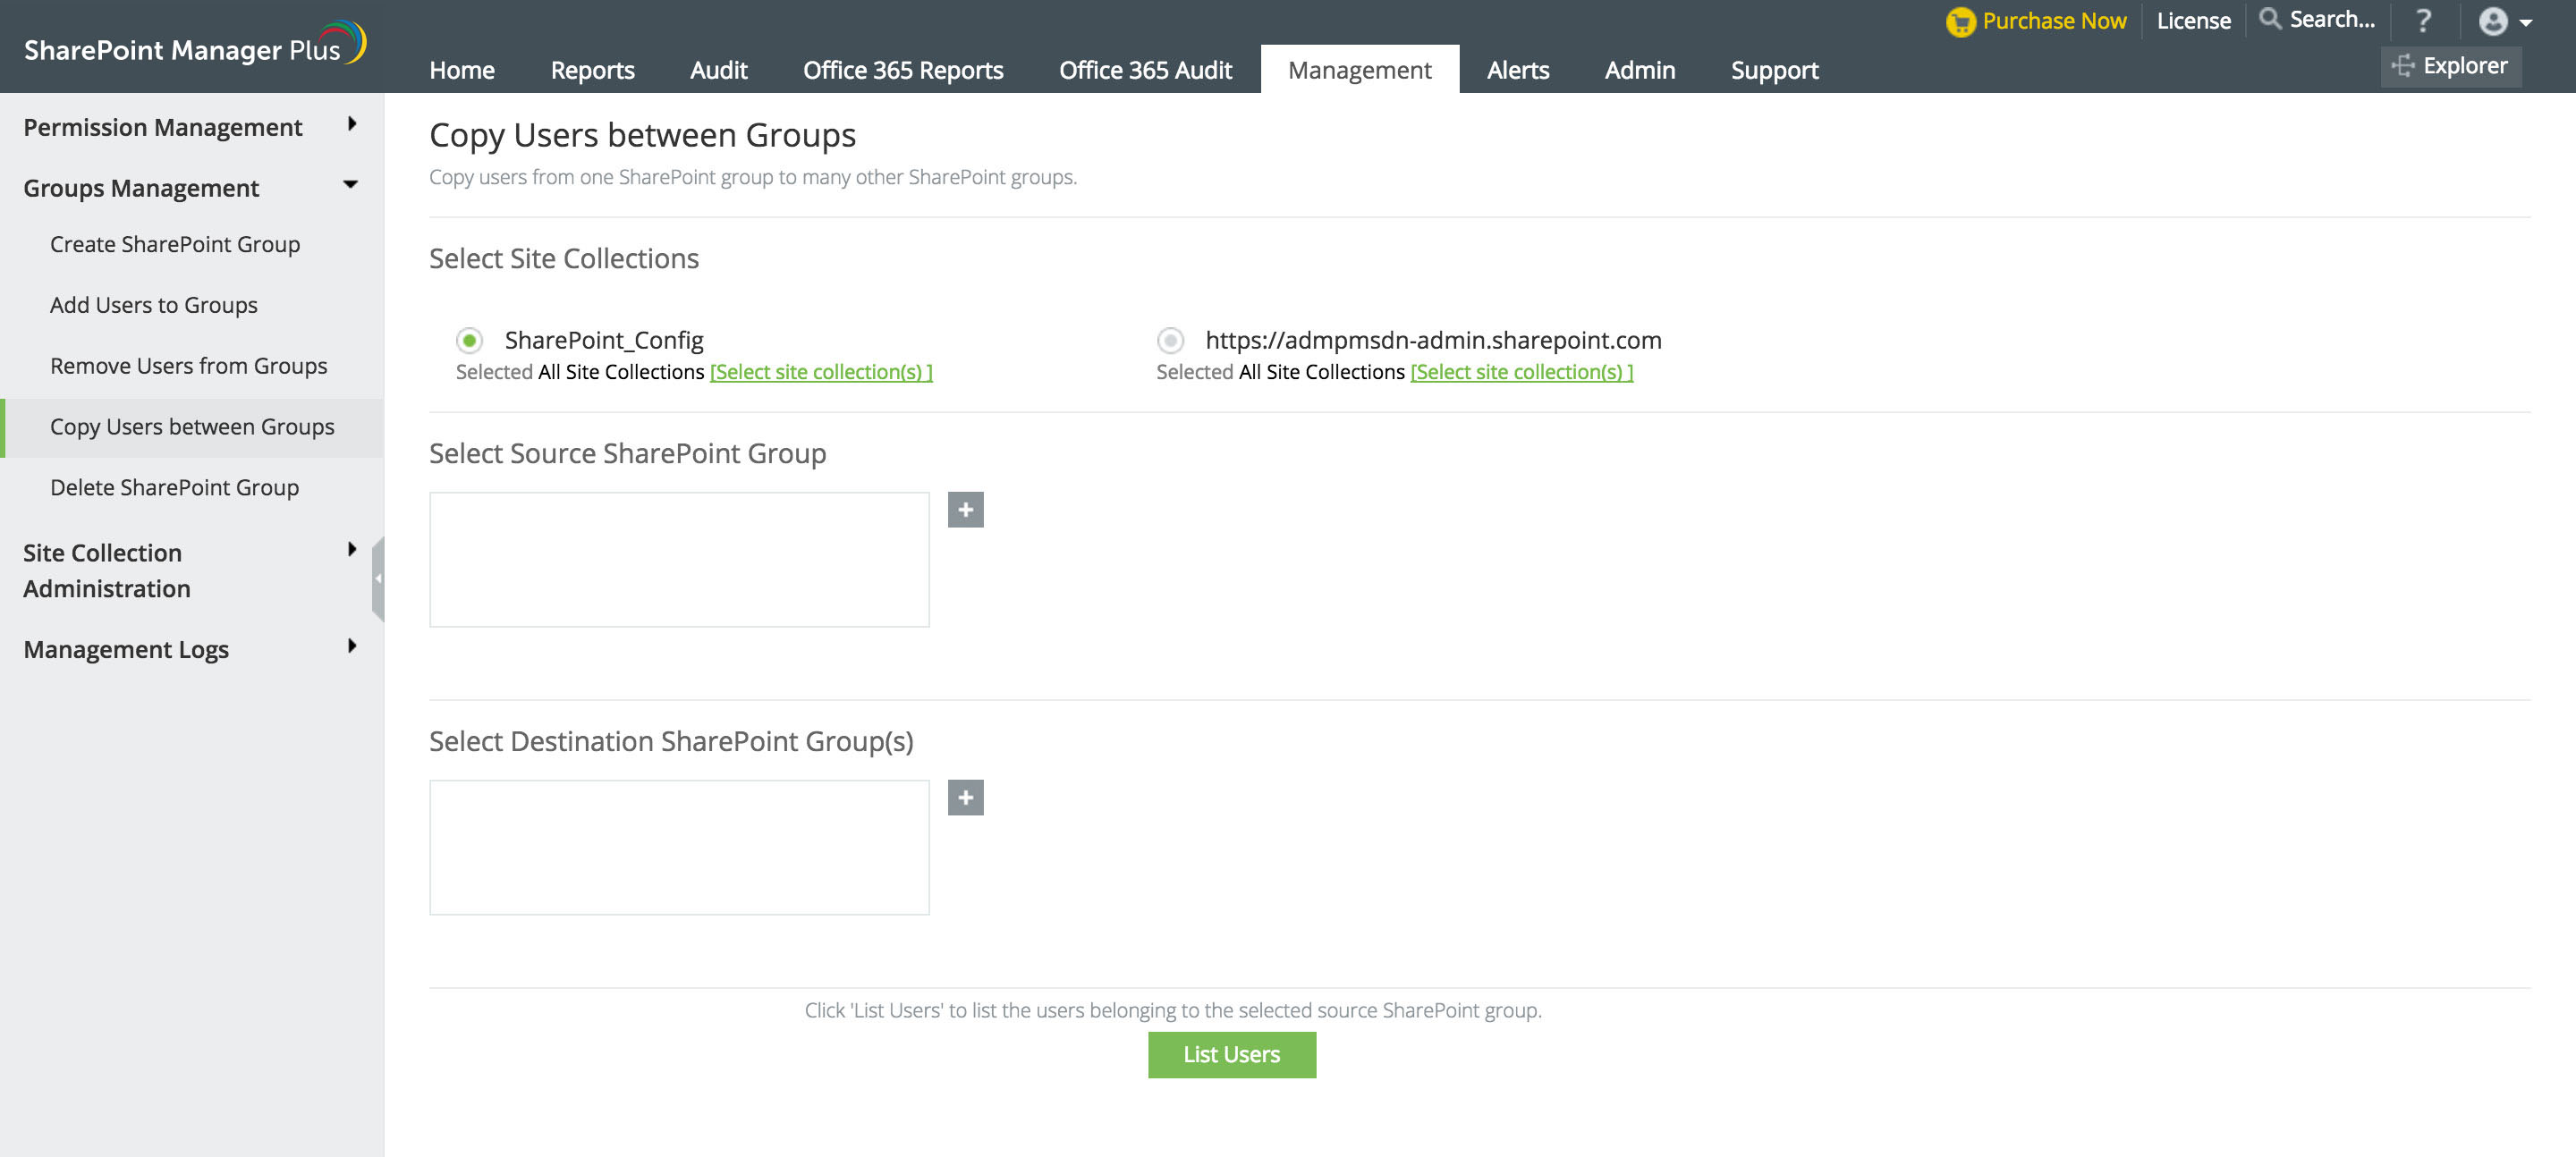Open the Alerts tab
Screen dimensions: 2576x1157
(1517, 70)
